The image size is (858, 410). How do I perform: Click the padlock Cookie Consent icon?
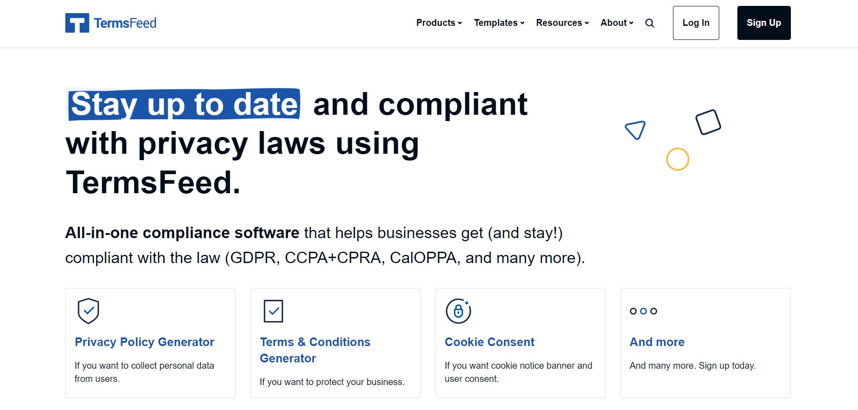(x=458, y=311)
